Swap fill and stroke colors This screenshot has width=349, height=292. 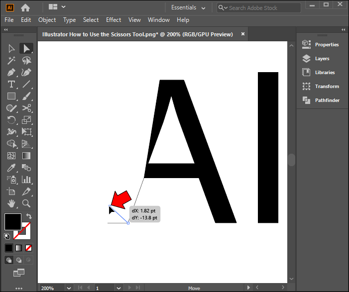tap(29, 216)
